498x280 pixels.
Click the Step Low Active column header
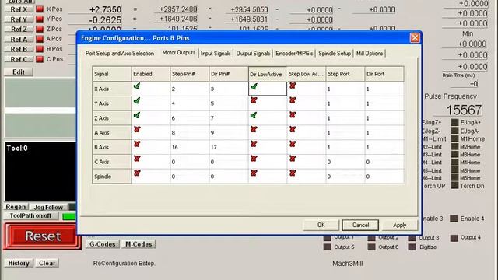point(306,74)
